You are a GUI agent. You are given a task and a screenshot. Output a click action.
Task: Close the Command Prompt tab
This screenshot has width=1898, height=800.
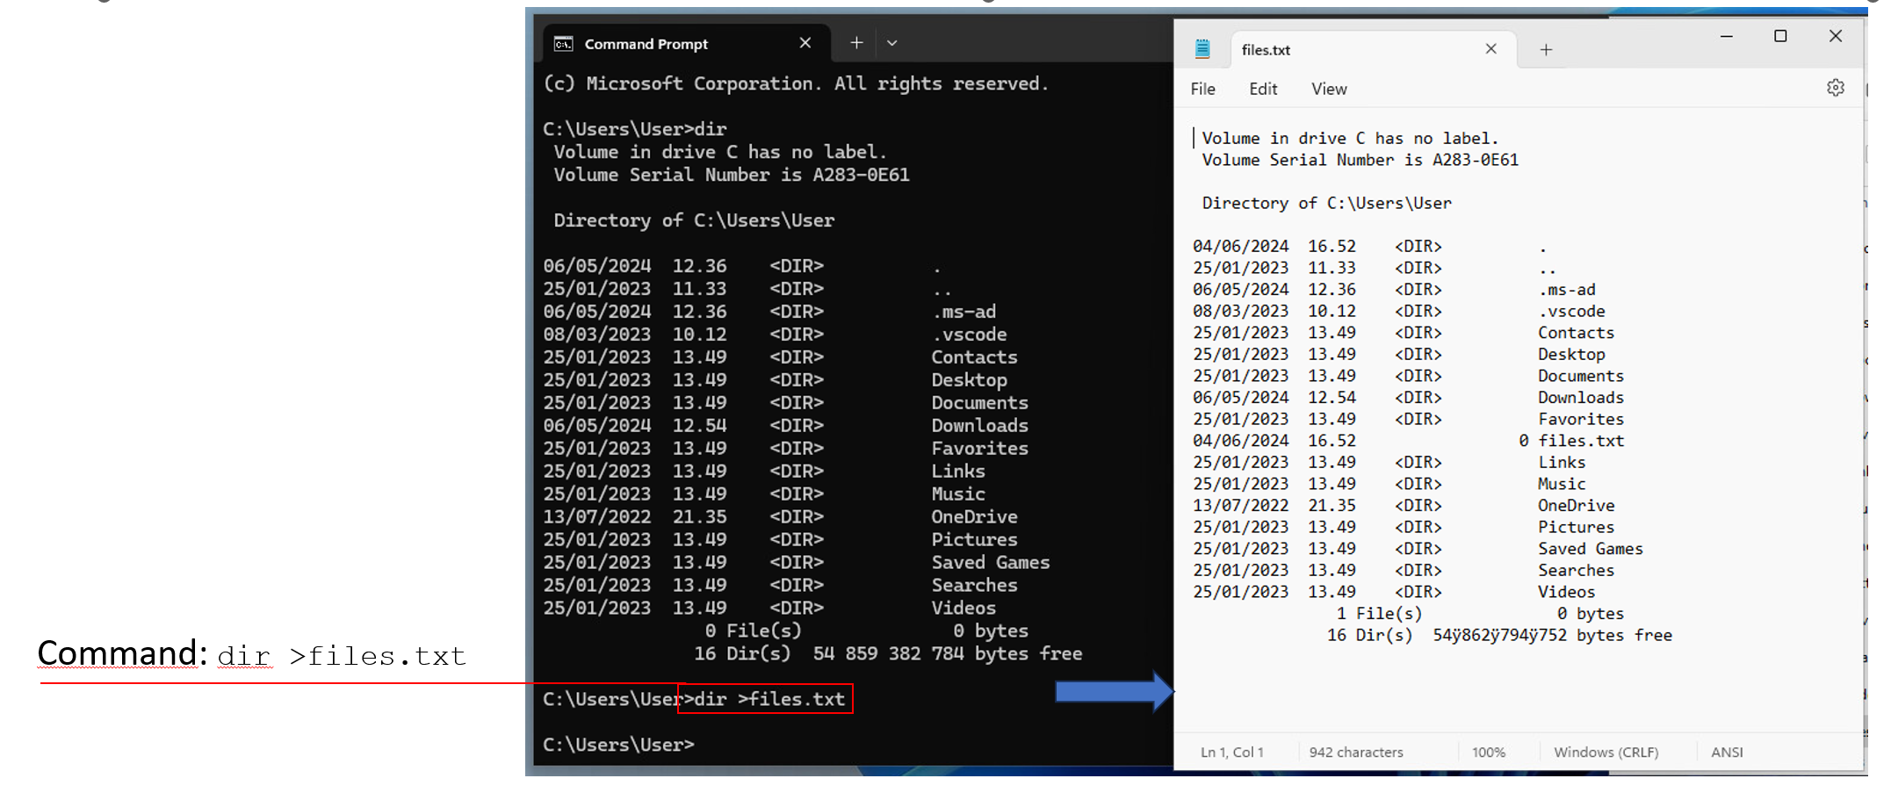805,43
